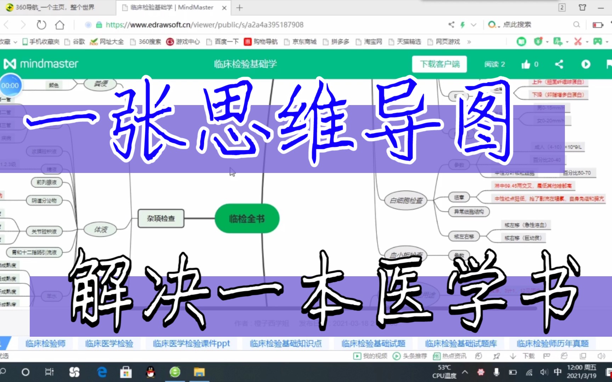612x382 pixels.
Task: Toggle the 中 input method indicator
Action: coord(557,372)
